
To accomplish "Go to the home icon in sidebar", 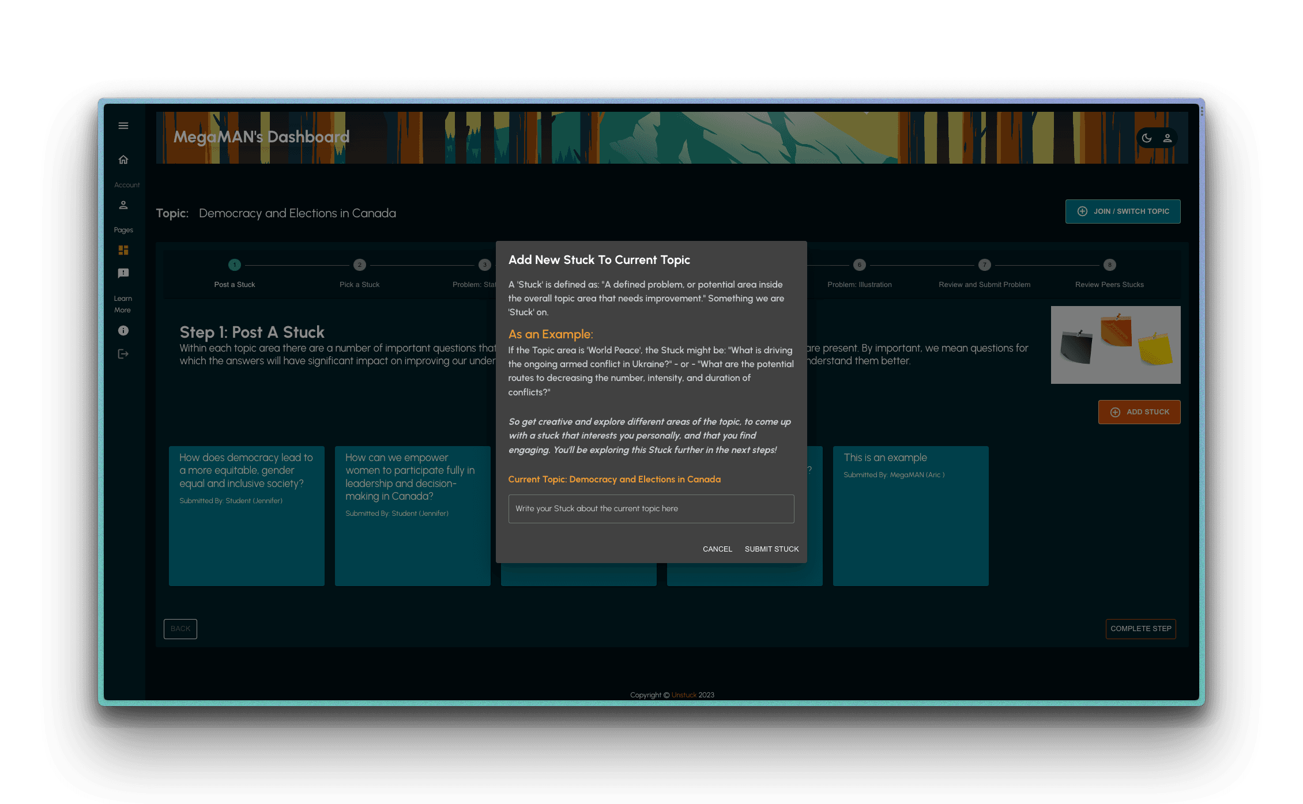I will 123,160.
